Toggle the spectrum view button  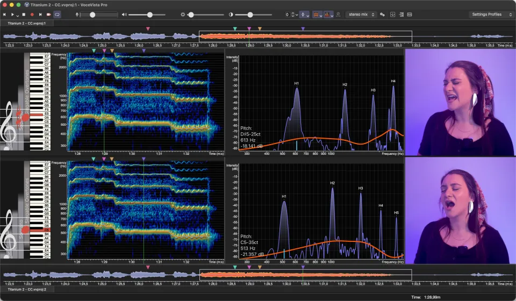[x=327, y=15]
